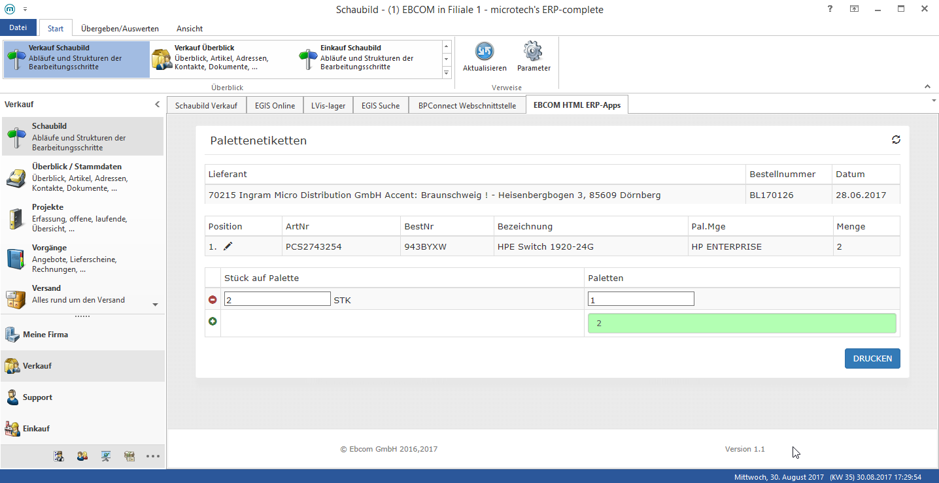
Task: Switch to the EGIS Suche tab
Action: click(381, 105)
